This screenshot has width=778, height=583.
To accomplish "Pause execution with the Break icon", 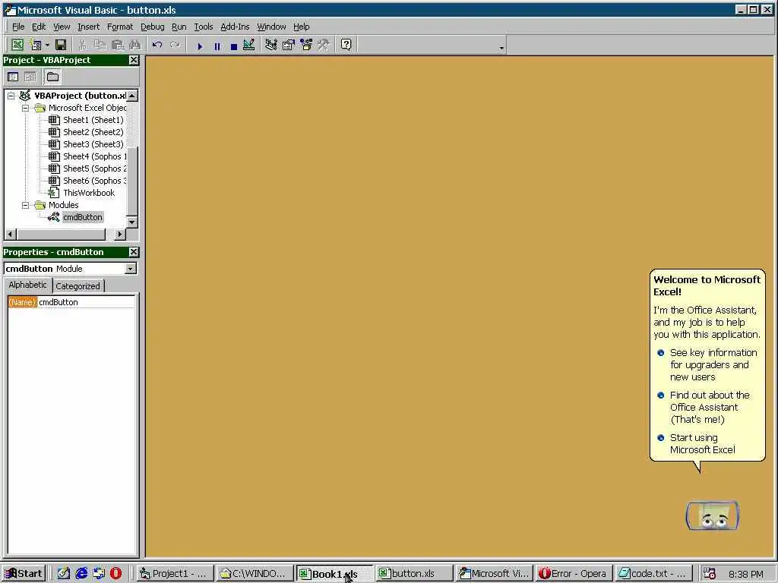I will coord(217,46).
